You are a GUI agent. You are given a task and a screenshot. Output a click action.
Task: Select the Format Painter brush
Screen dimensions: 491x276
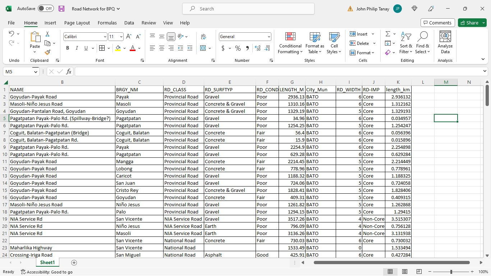click(x=47, y=52)
